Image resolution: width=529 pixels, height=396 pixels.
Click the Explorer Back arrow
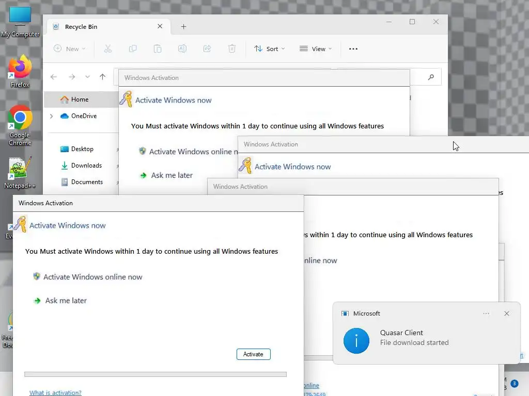pos(54,77)
